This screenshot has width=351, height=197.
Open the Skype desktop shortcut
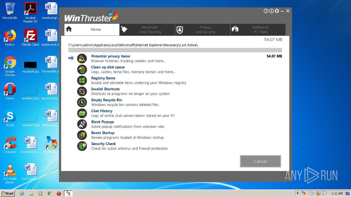click(x=10, y=118)
